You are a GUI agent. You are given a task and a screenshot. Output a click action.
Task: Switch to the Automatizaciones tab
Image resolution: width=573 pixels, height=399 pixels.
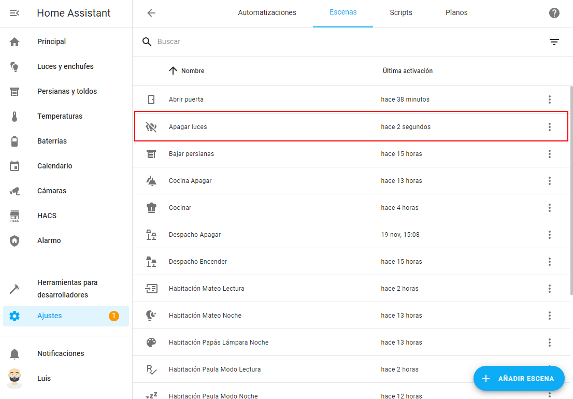pos(267,13)
